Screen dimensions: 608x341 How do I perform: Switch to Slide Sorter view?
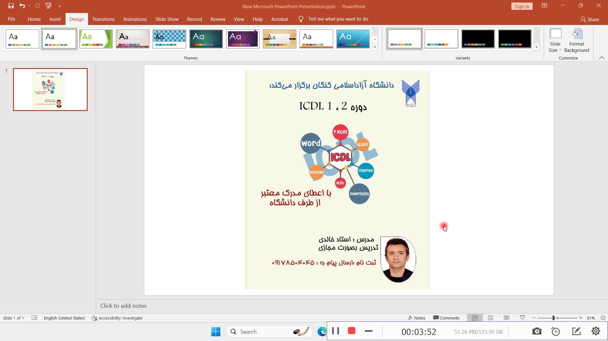pos(491,318)
